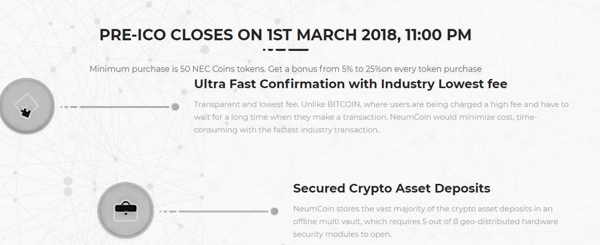Click the small dashes left of the puzzle connector line
600x245 pixels.
point(69,107)
